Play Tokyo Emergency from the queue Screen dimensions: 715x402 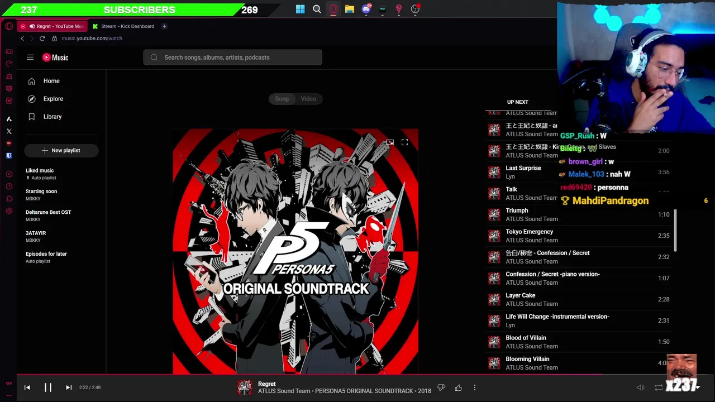click(x=578, y=236)
